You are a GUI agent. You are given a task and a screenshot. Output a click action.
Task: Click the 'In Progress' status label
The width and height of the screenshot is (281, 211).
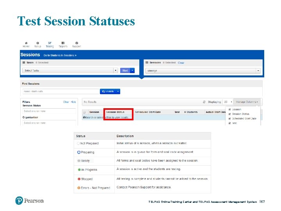click(89, 170)
